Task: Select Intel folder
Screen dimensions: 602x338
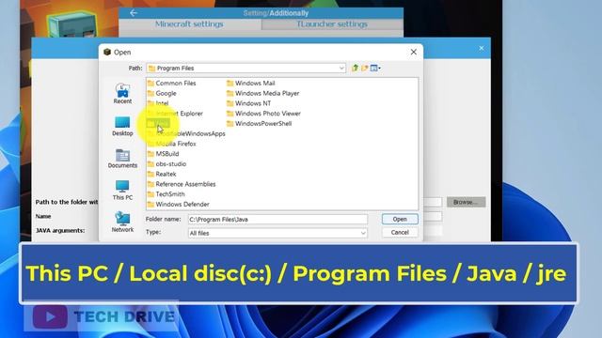Action: [x=158, y=103]
